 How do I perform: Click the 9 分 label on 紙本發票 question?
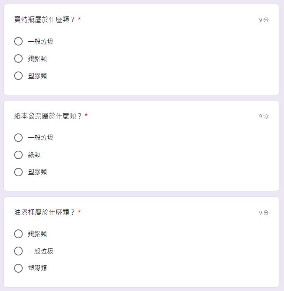tap(264, 116)
